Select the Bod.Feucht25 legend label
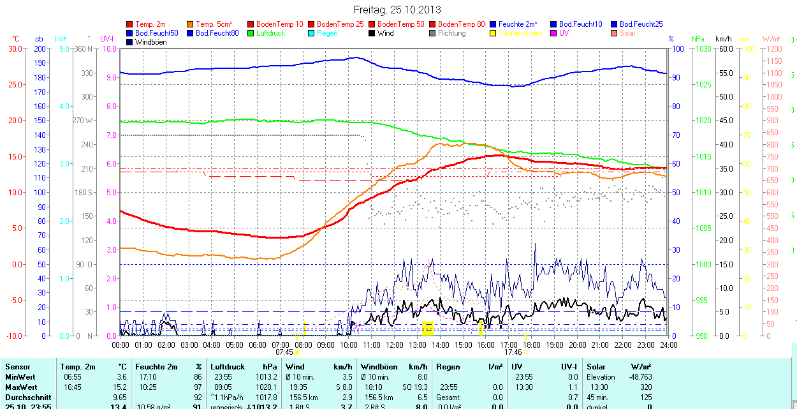 click(641, 24)
